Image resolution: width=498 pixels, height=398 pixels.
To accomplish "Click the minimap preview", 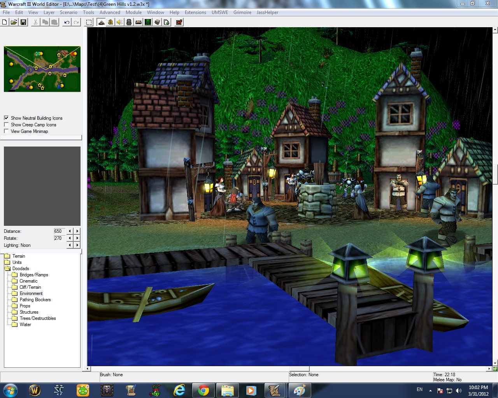I will click(x=42, y=69).
